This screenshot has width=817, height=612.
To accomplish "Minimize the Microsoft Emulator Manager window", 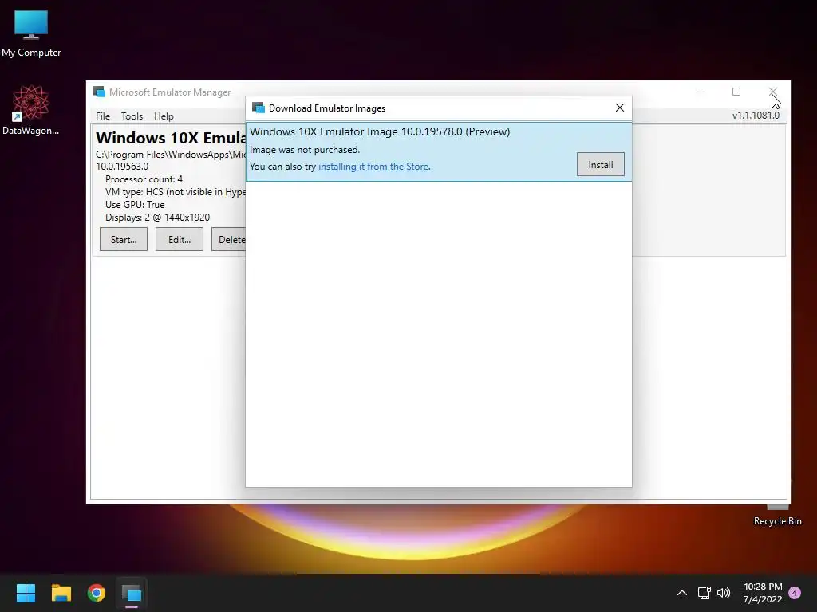I will 701,92.
